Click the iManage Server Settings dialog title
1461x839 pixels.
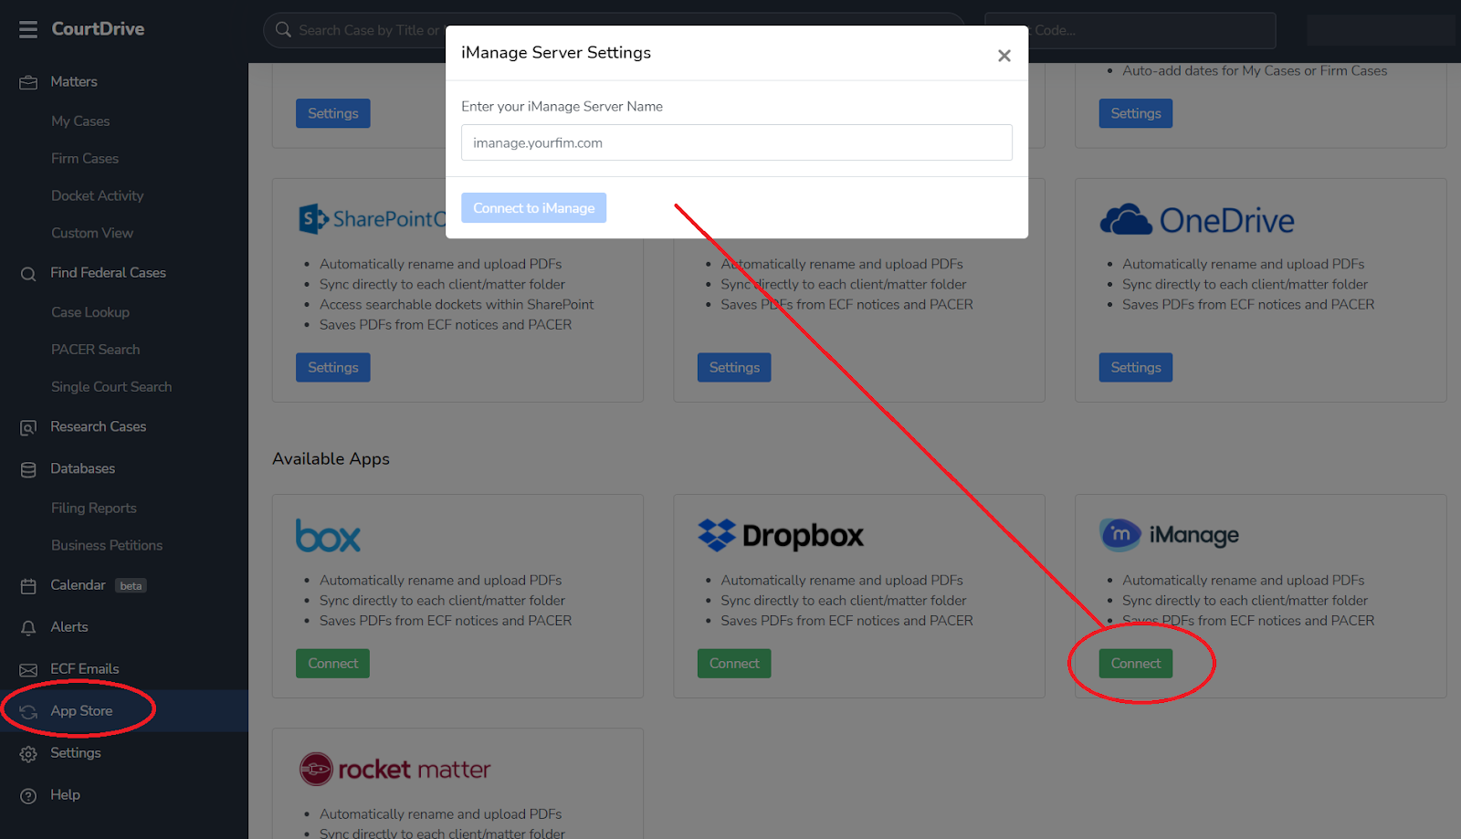point(556,52)
